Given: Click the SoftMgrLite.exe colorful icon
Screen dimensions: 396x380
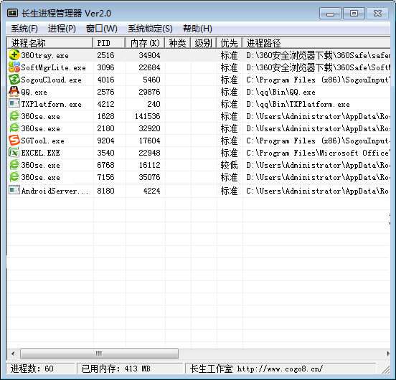Looking at the screenshot, I should 14,67.
